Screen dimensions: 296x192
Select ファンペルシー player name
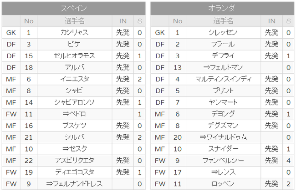pos(223,161)
